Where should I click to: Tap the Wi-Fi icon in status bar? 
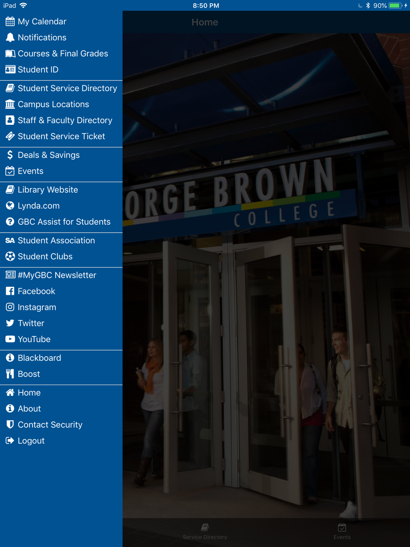(x=23, y=5)
